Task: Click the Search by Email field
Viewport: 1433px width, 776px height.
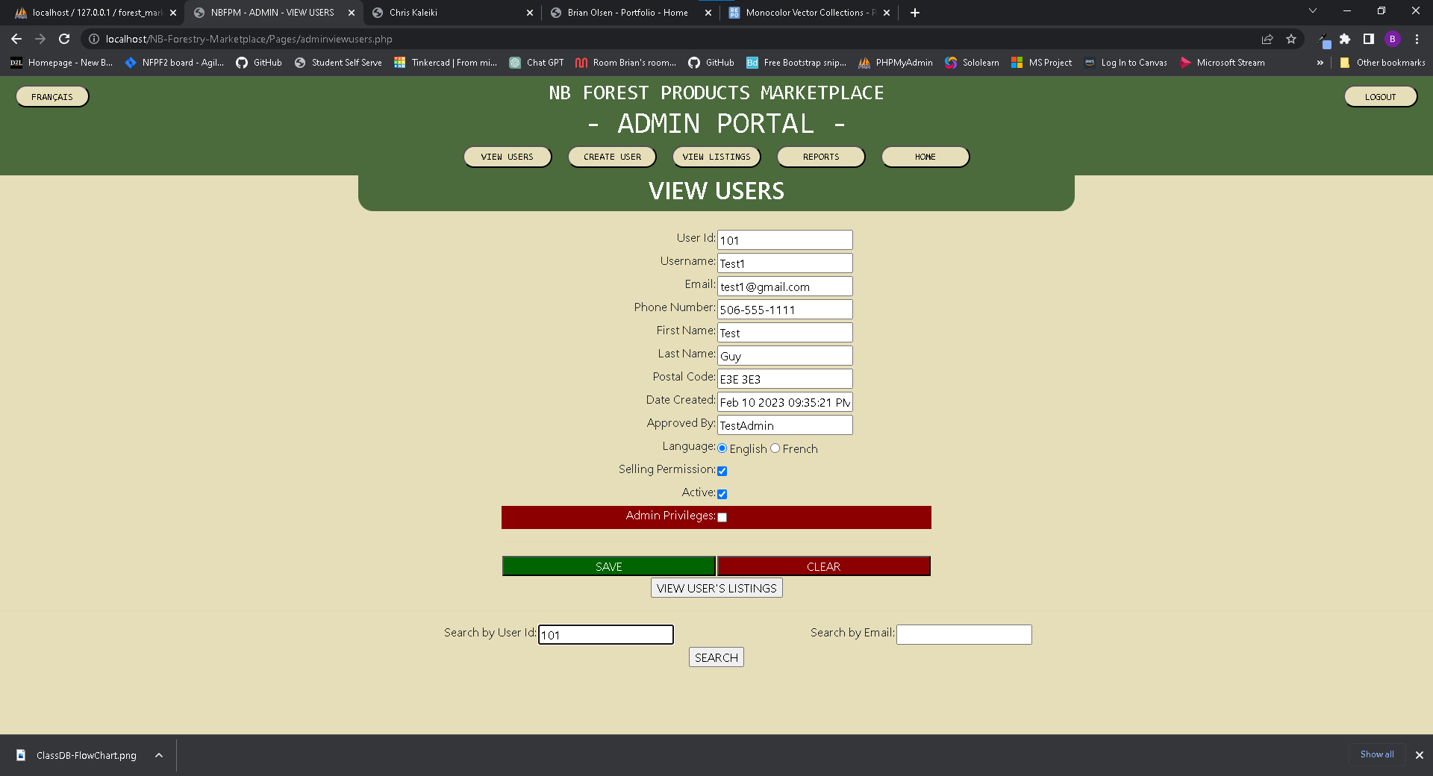Action: pyautogui.click(x=964, y=634)
